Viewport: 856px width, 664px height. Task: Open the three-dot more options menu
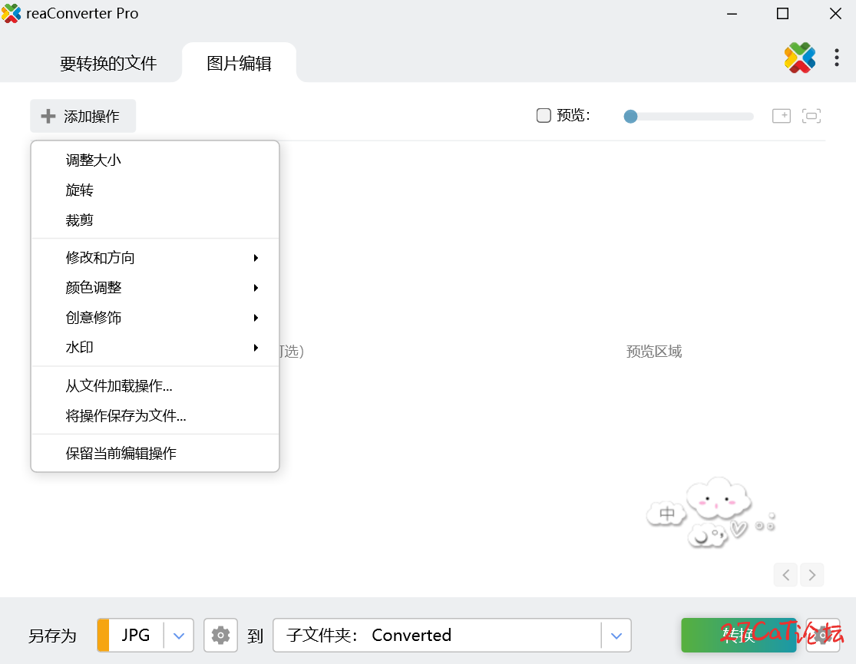click(837, 58)
